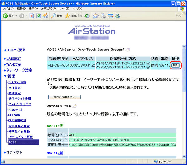Image resolution: width=187 pixels, height=165 pixels.
Task: Open the Back button history dropdown
Action: (x=16, y=16)
